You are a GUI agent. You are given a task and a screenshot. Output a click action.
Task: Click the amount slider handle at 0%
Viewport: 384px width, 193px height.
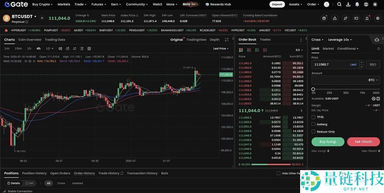[313, 89]
